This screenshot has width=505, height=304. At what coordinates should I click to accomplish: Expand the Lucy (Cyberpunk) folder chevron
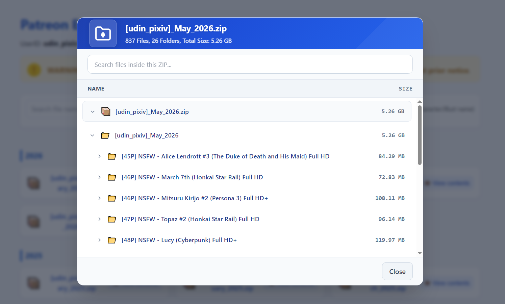tap(99, 240)
